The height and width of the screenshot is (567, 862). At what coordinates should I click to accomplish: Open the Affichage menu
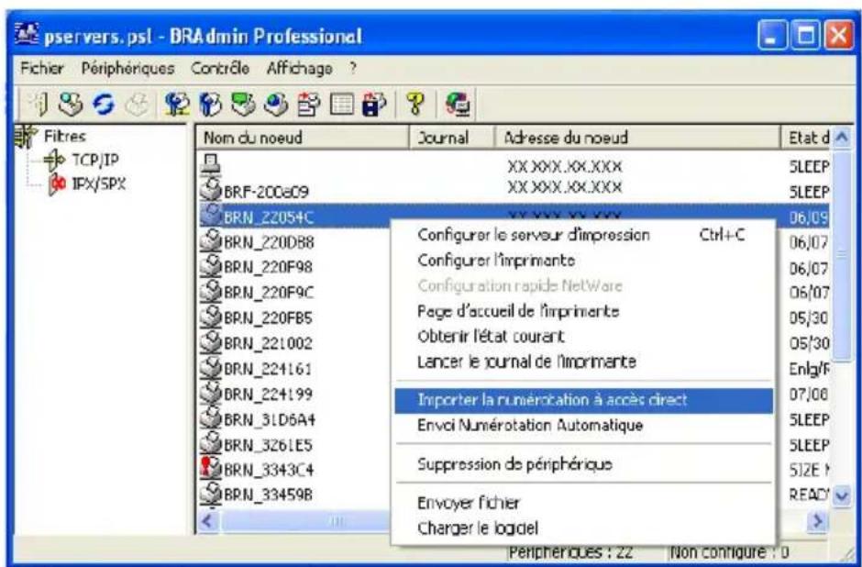(299, 68)
